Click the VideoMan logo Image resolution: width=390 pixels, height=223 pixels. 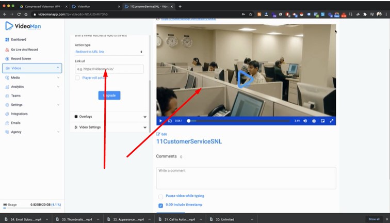pyautogui.click(x=23, y=26)
